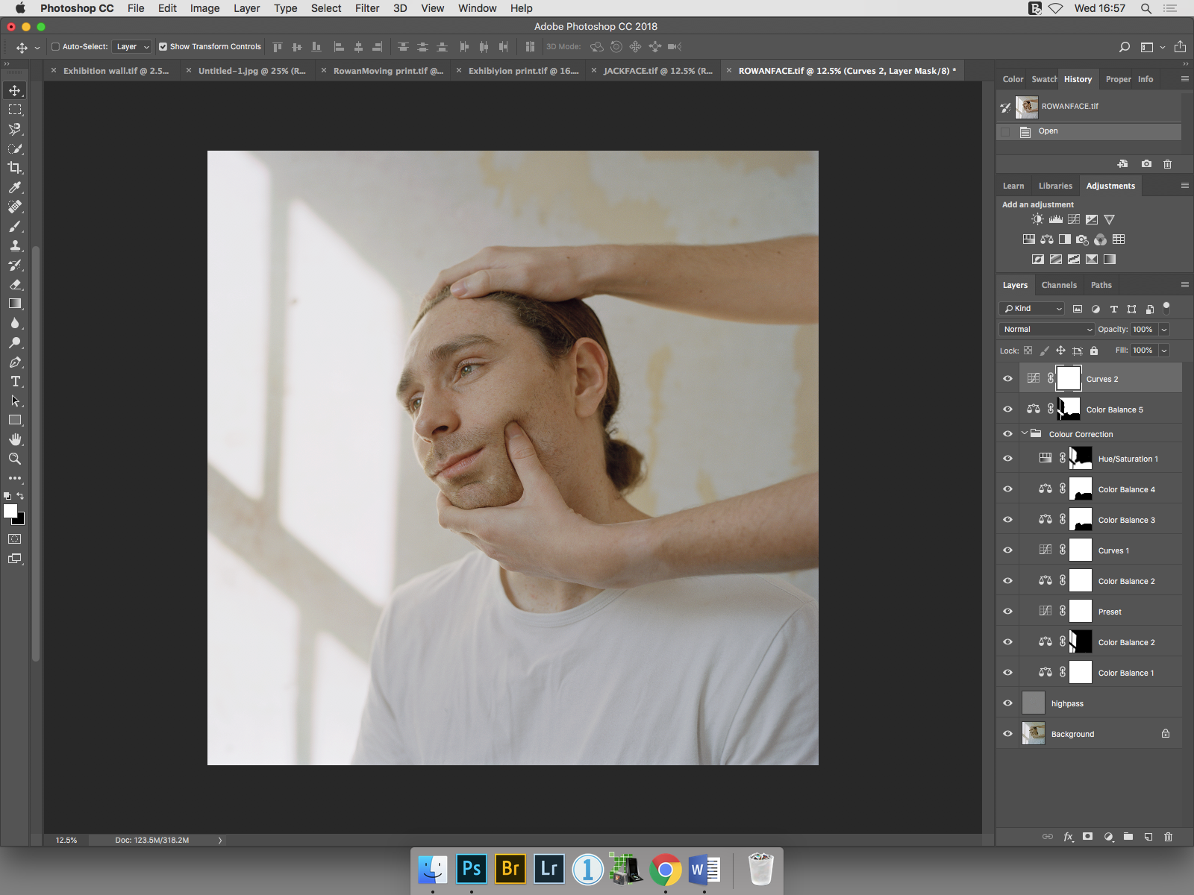Switch to JACKFACE.tif document tab
Viewport: 1194px width, 895px height.
pos(657,71)
